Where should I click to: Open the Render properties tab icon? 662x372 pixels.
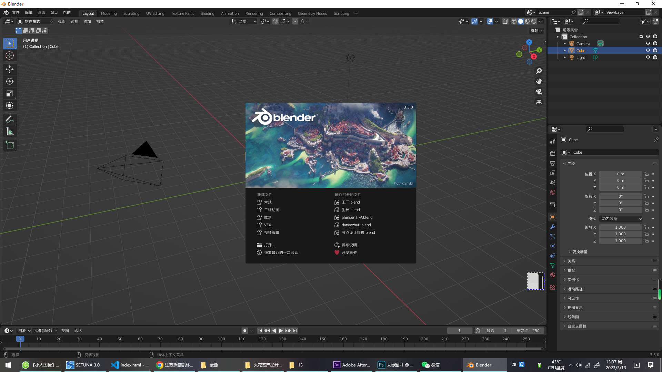(x=553, y=153)
